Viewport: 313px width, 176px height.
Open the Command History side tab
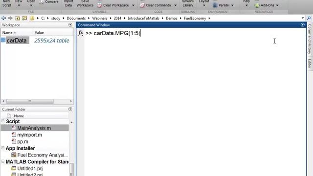(310, 39)
